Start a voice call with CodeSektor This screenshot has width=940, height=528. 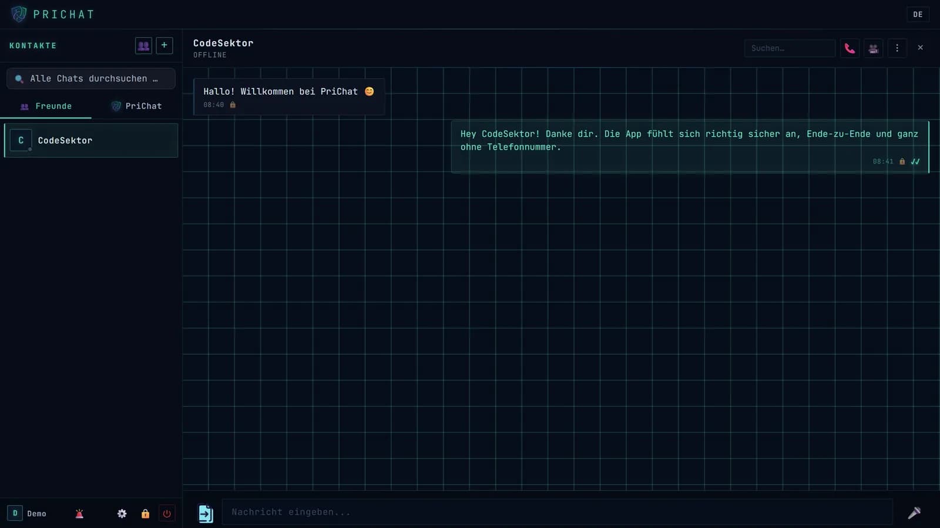(x=850, y=48)
